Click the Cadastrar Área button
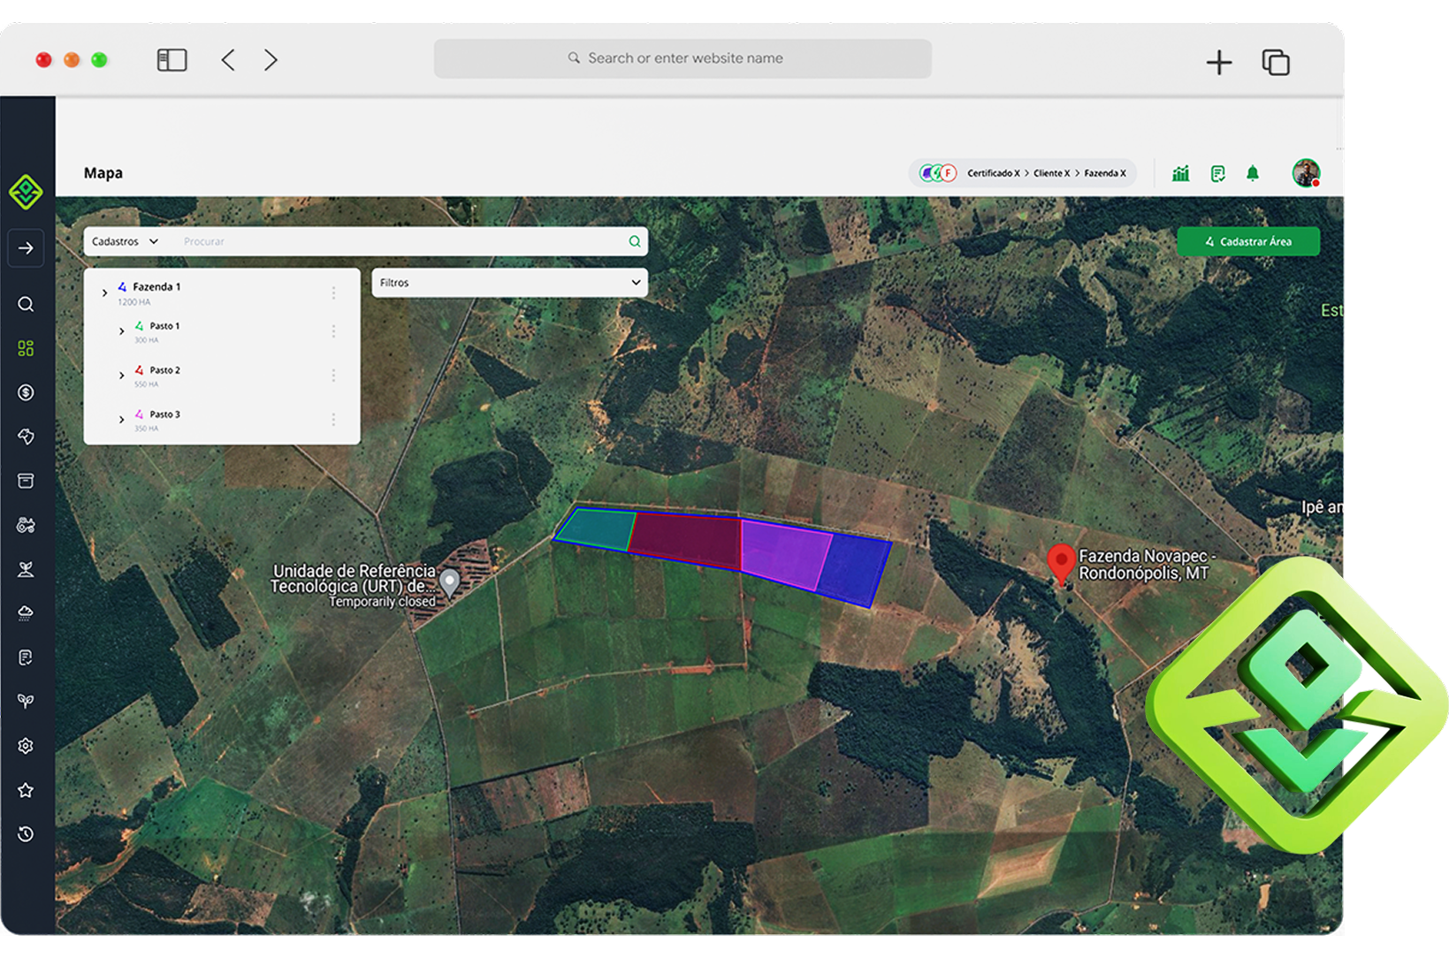Viewport: 1449px width, 958px height. [1247, 241]
